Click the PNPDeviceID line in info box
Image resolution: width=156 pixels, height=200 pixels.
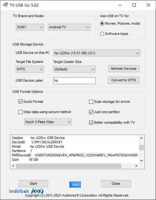[75, 155]
